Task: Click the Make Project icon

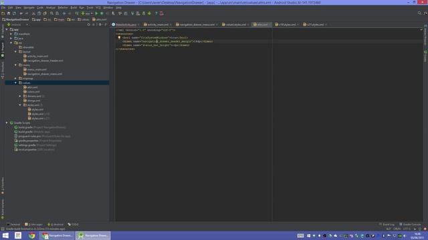Action: pos(77,13)
